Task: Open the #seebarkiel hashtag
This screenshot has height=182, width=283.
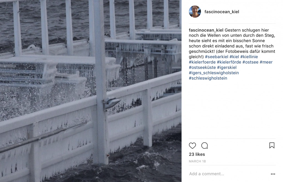Action: pyautogui.click(x=216, y=57)
